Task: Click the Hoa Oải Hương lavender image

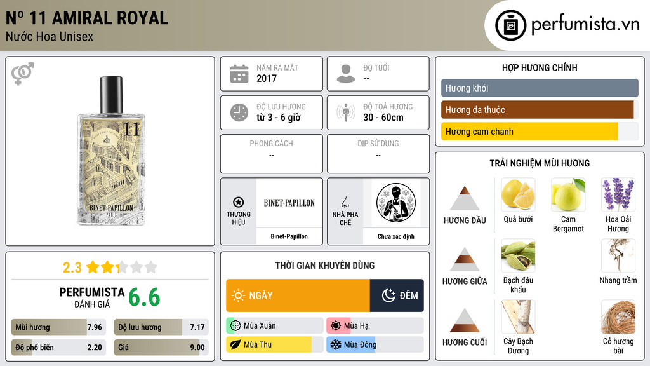Action: 618,194
